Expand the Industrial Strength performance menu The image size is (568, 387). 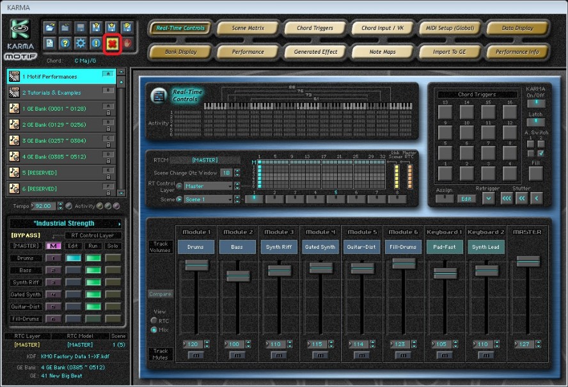coord(119,223)
